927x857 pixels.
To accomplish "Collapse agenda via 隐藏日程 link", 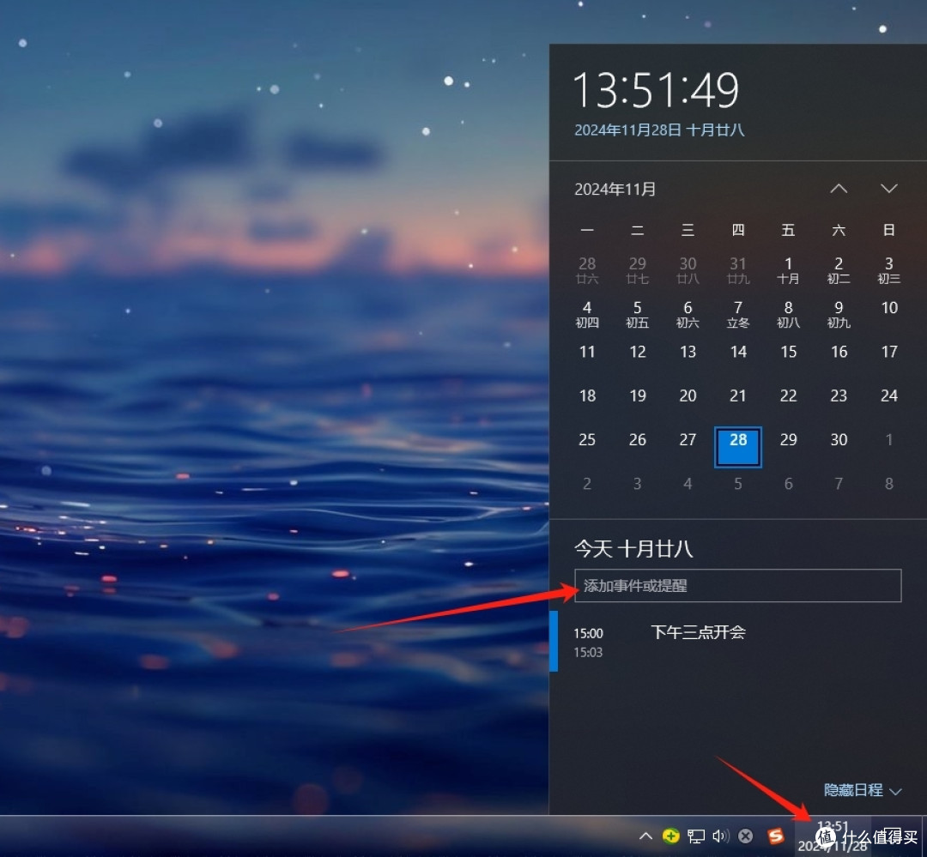I will coord(863,790).
